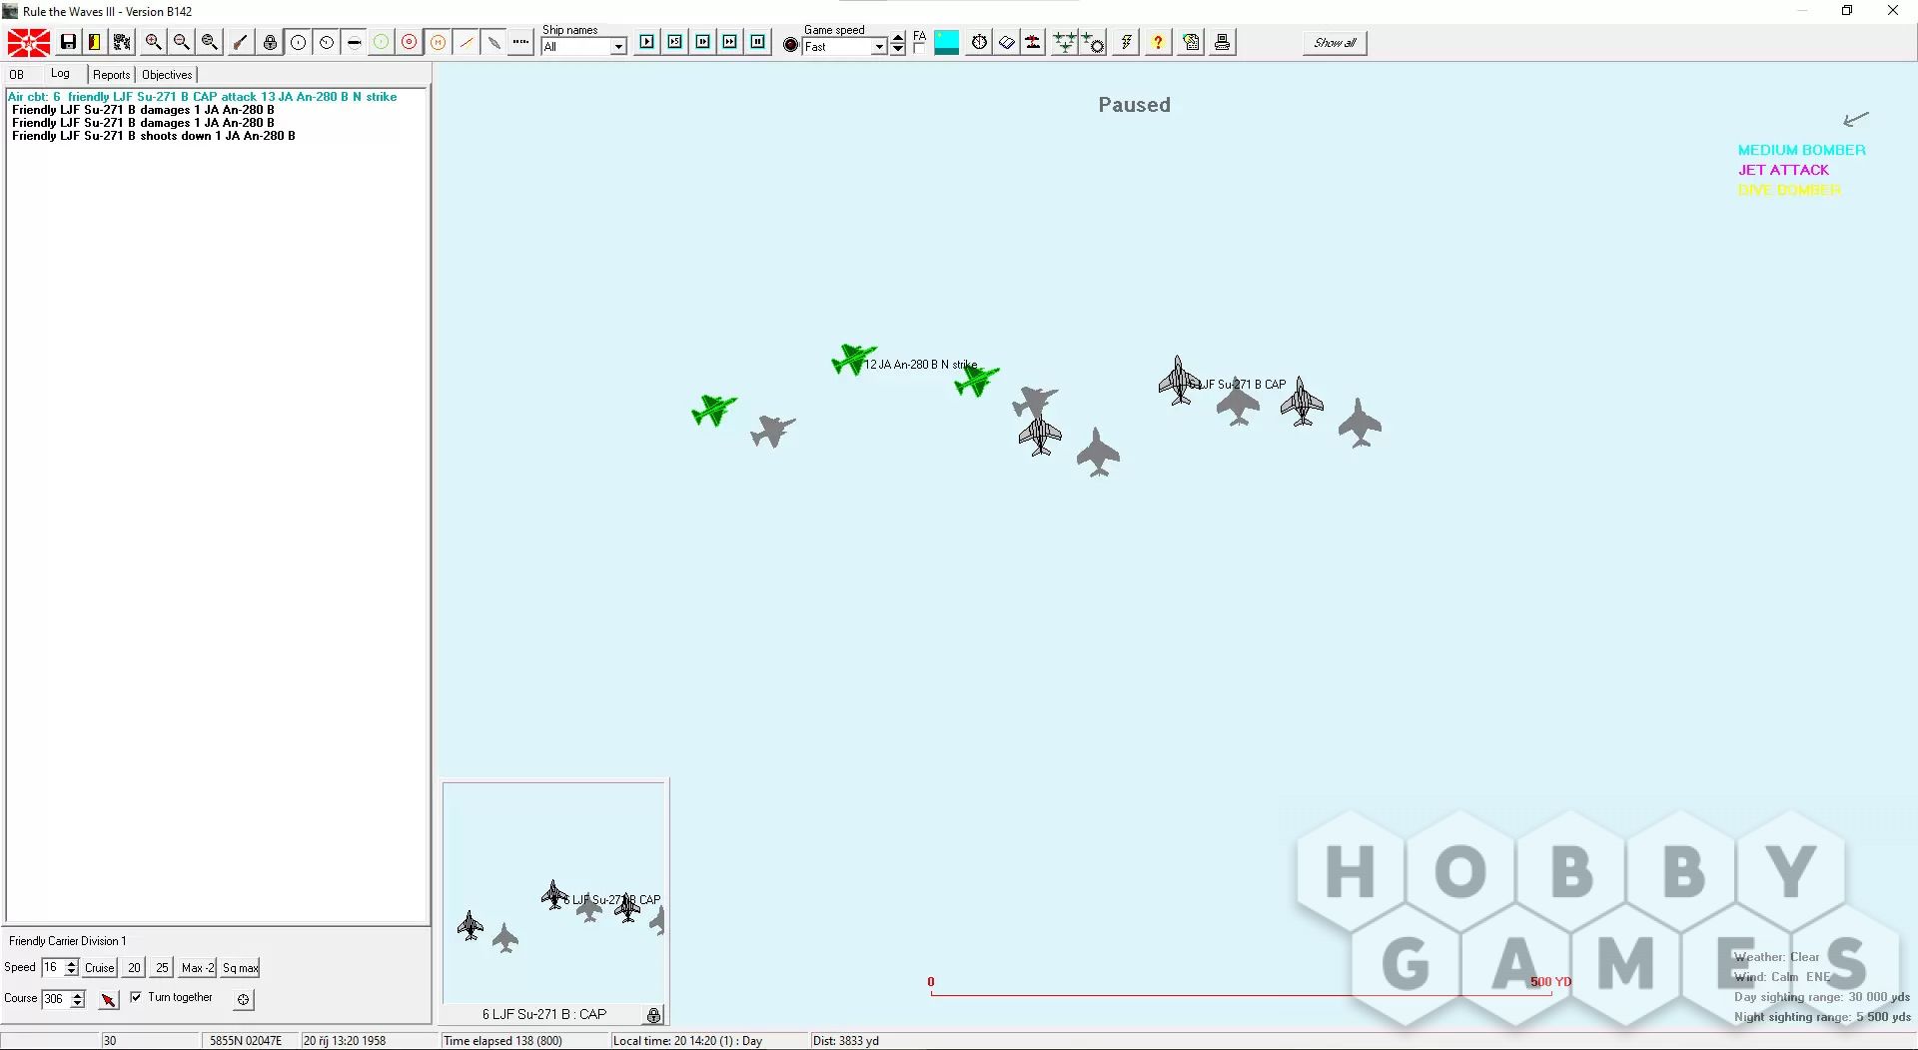The height and width of the screenshot is (1050, 1918).
Task: Open the aircraft with gear icon
Action: (x=1093, y=43)
